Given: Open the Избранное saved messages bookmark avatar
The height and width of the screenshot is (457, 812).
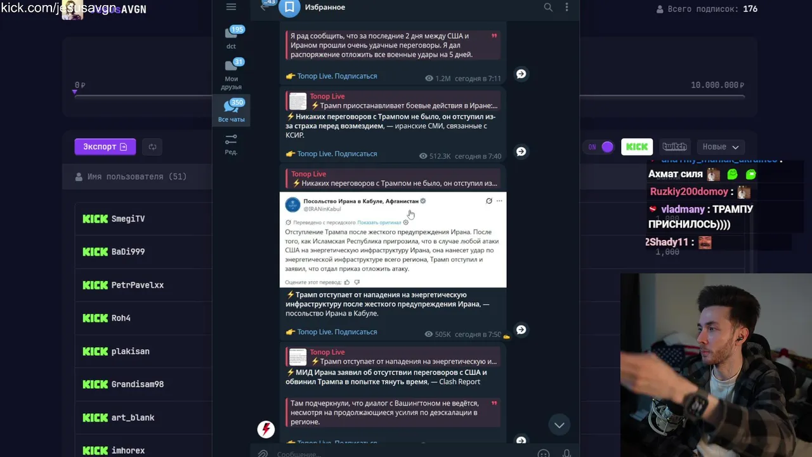Looking at the screenshot, I should click(289, 7).
